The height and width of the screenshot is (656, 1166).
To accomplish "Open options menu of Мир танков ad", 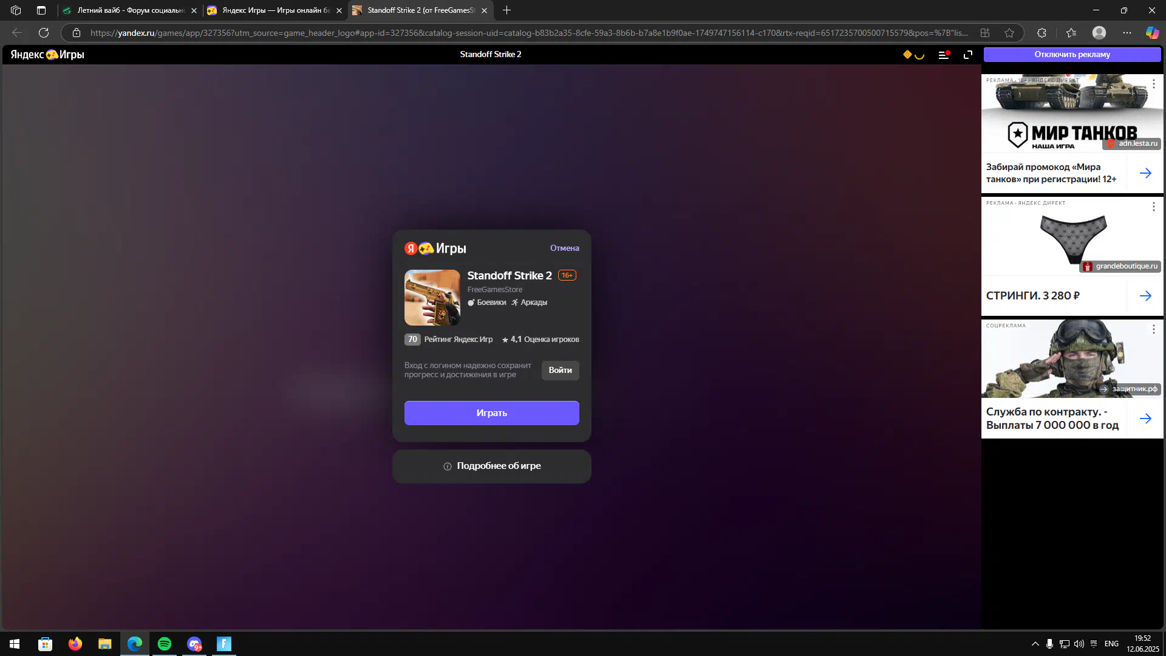I will (1153, 84).
